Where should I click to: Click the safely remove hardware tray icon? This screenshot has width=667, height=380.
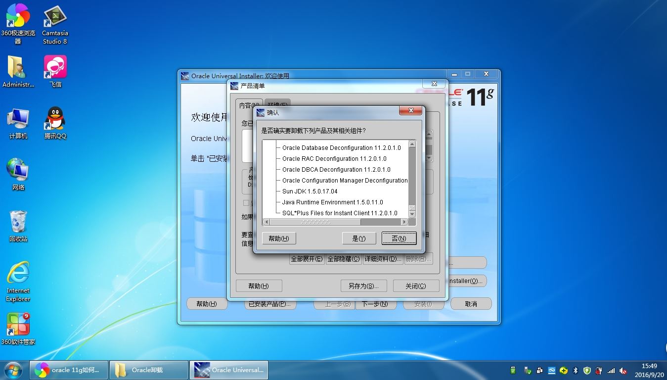528,370
